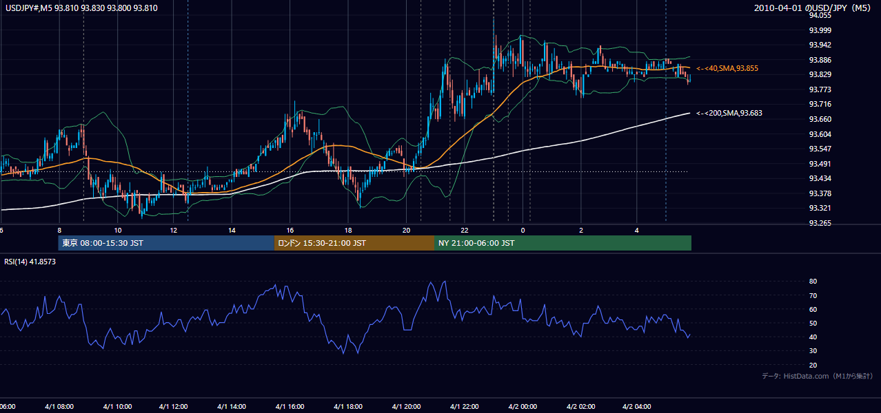Click price scale value 93.434

tap(820, 178)
